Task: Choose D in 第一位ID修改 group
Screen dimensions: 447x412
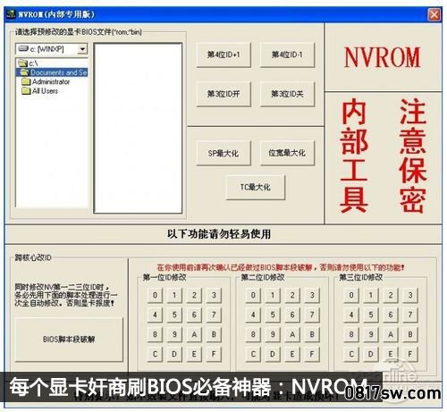Action: (174, 354)
